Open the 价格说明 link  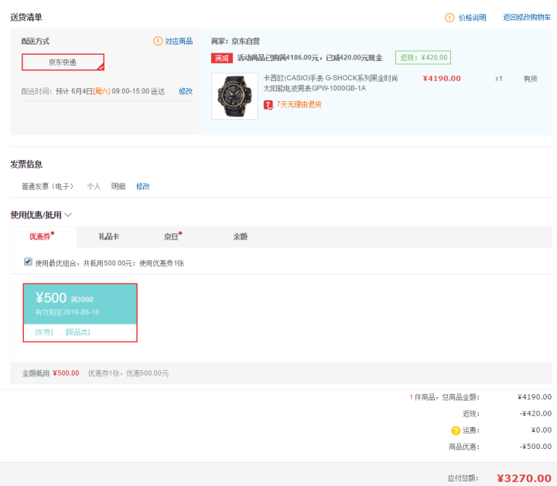tap(472, 18)
